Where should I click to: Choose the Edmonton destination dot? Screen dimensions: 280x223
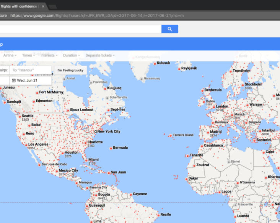[x=34, y=101]
